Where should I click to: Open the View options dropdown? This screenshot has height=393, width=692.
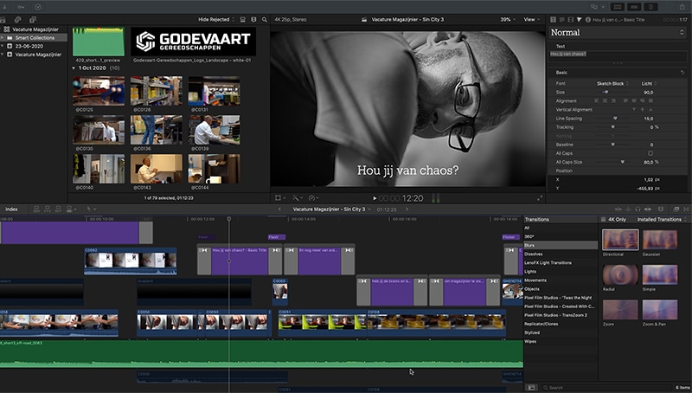531,19
